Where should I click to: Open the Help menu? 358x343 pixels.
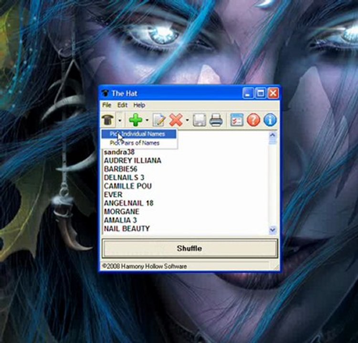coord(139,105)
